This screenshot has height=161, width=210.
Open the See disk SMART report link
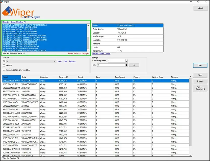(101, 53)
